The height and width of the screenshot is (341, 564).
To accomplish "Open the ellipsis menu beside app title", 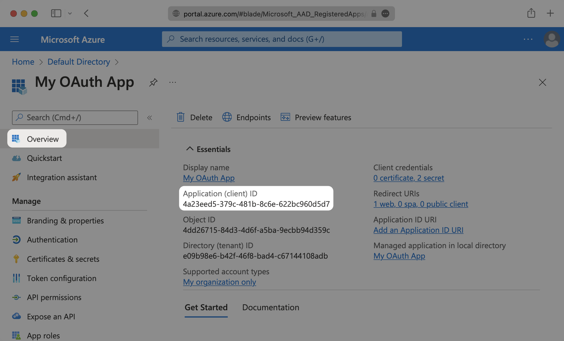I will (172, 82).
